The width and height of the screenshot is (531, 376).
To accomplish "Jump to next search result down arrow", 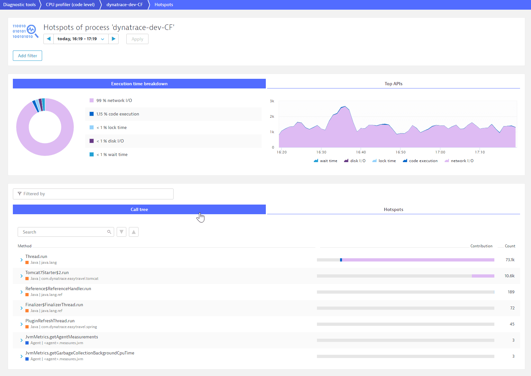I will (x=122, y=232).
